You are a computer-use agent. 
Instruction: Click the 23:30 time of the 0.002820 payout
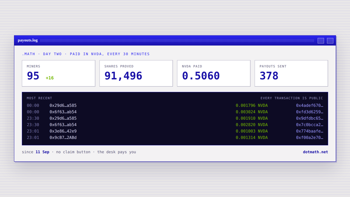pyautogui.click(x=33, y=125)
